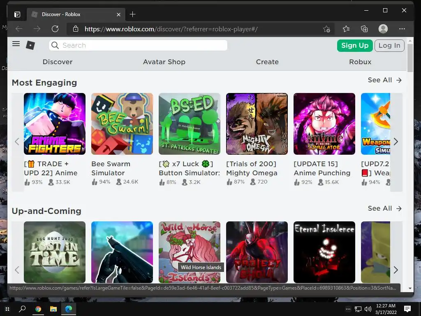The image size is (421, 316).
Task: Open the taskbar clock and date
Action: pyautogui.click(x=386, y=309)
